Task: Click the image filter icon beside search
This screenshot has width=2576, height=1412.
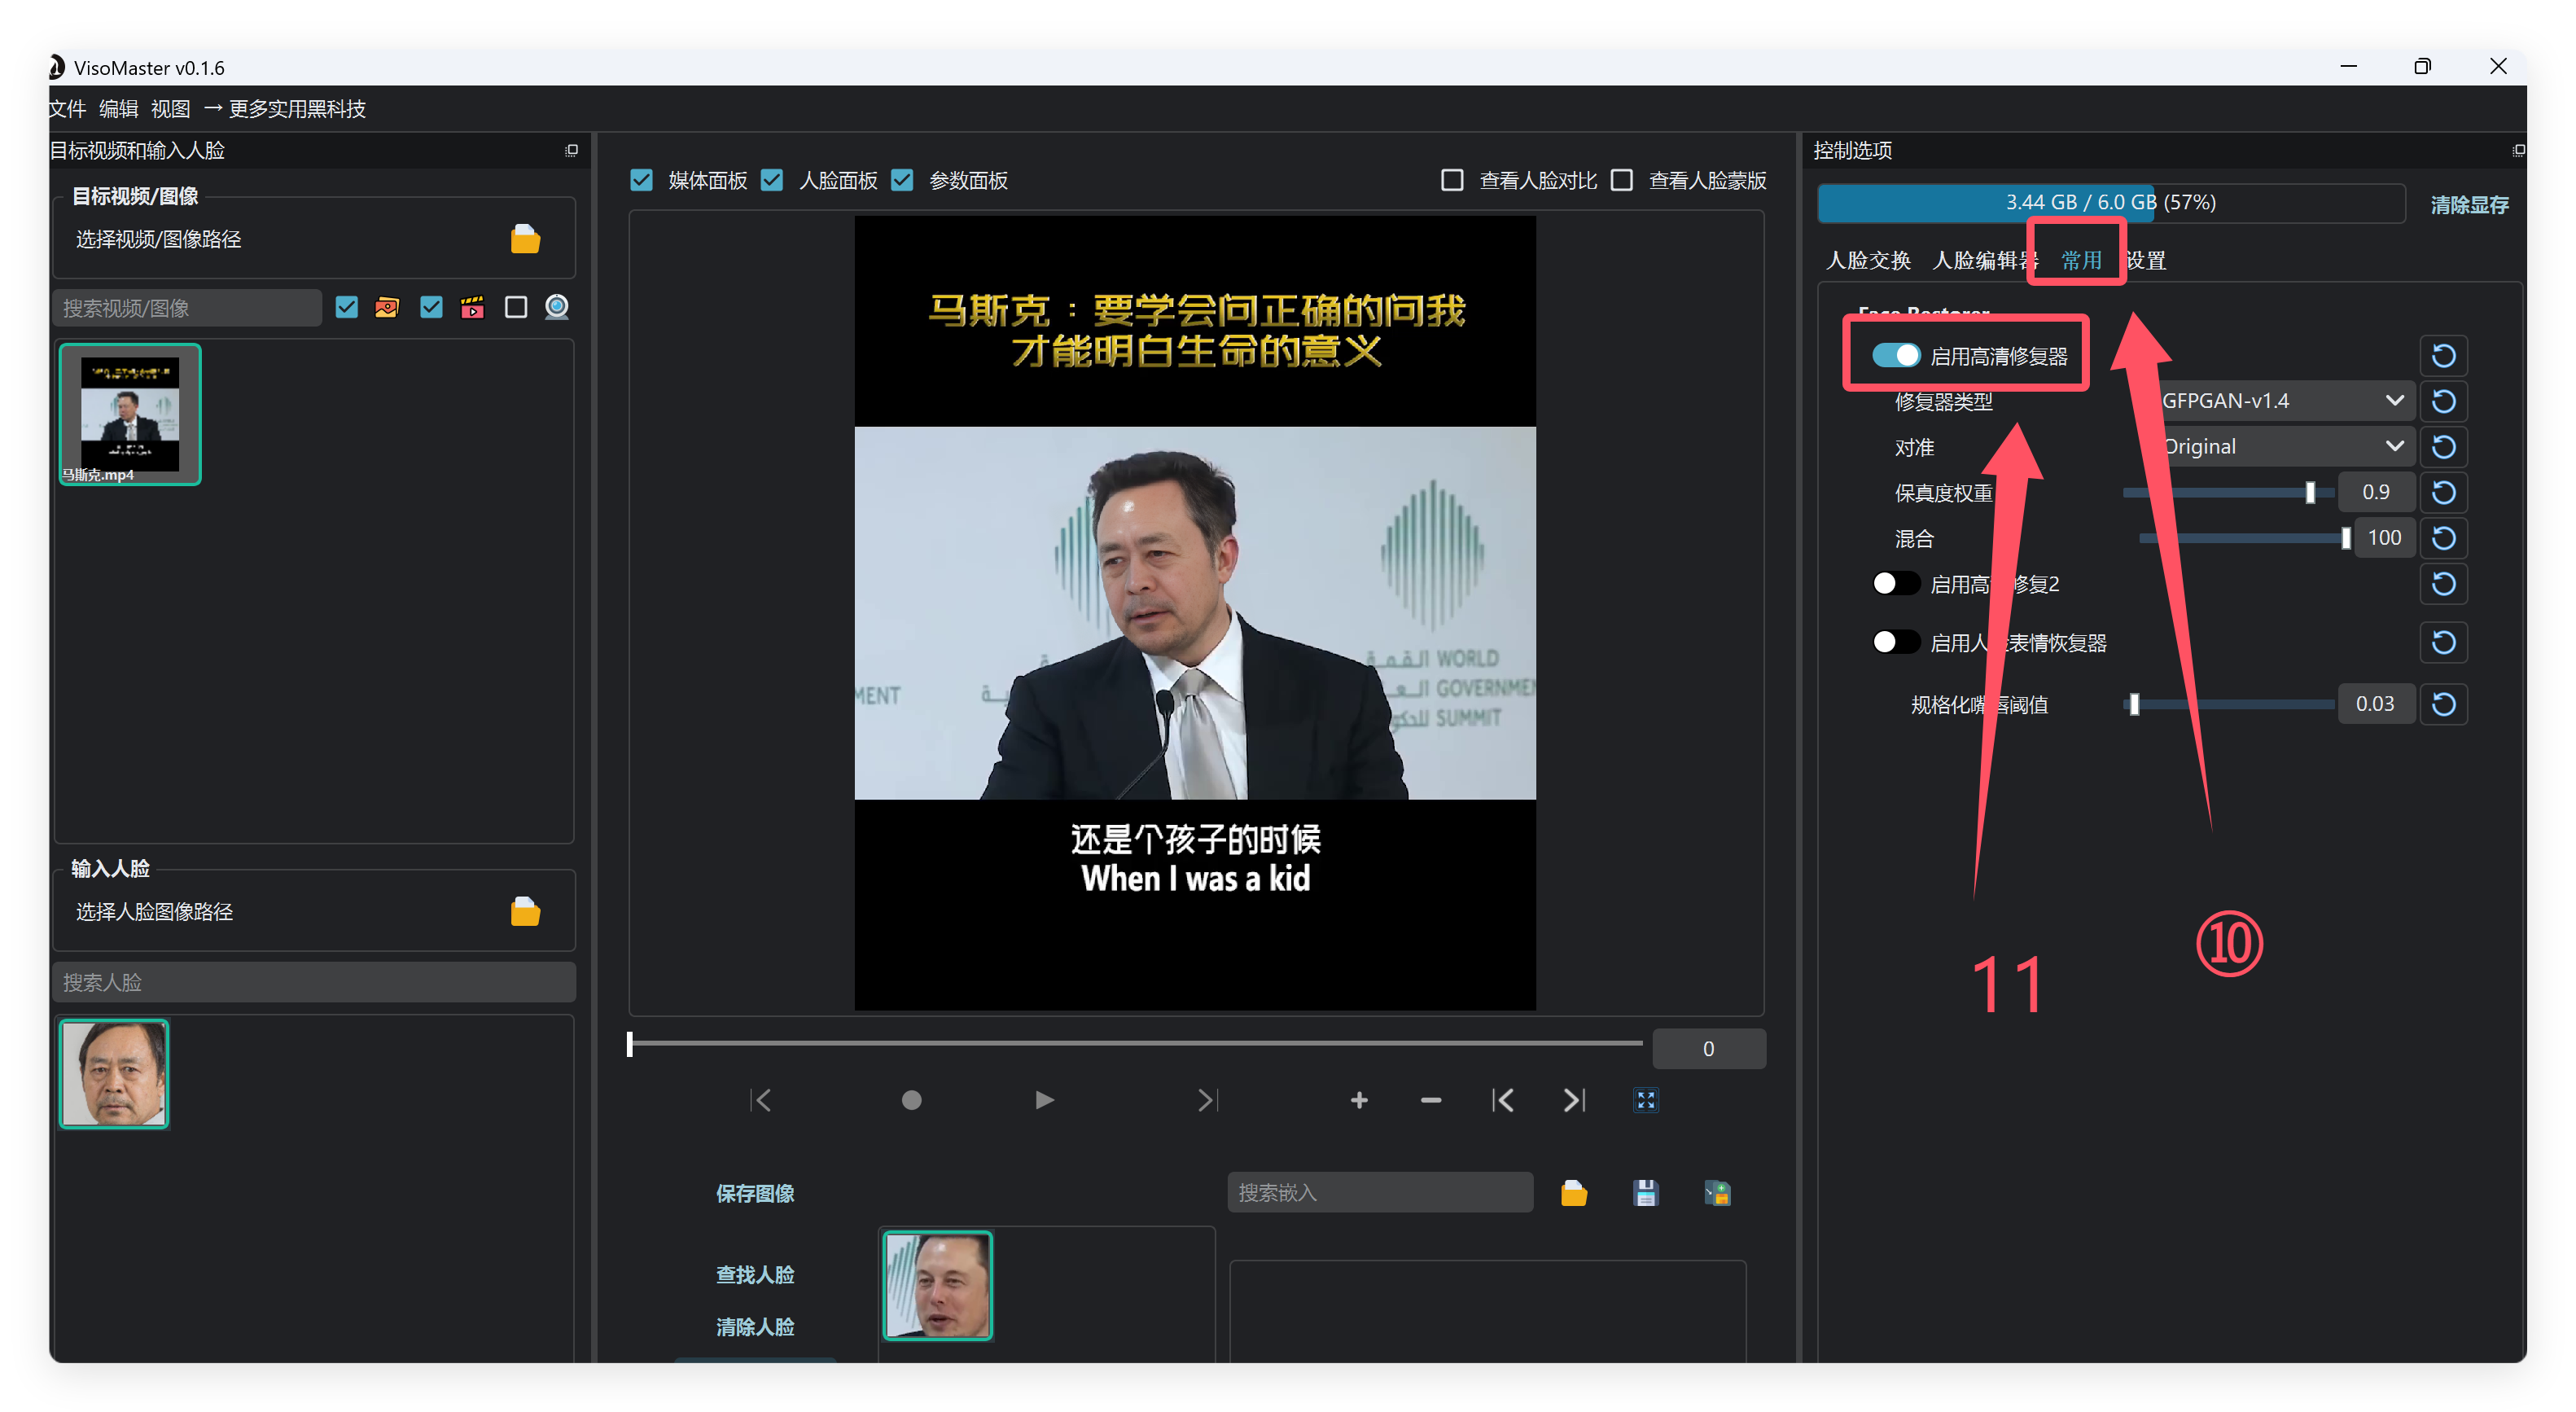Action: (387, 307)
